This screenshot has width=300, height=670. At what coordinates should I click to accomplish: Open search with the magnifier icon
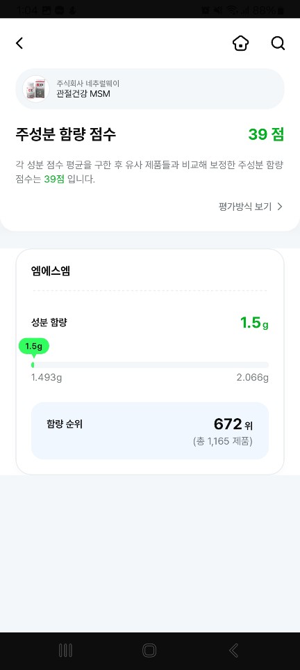278,43
